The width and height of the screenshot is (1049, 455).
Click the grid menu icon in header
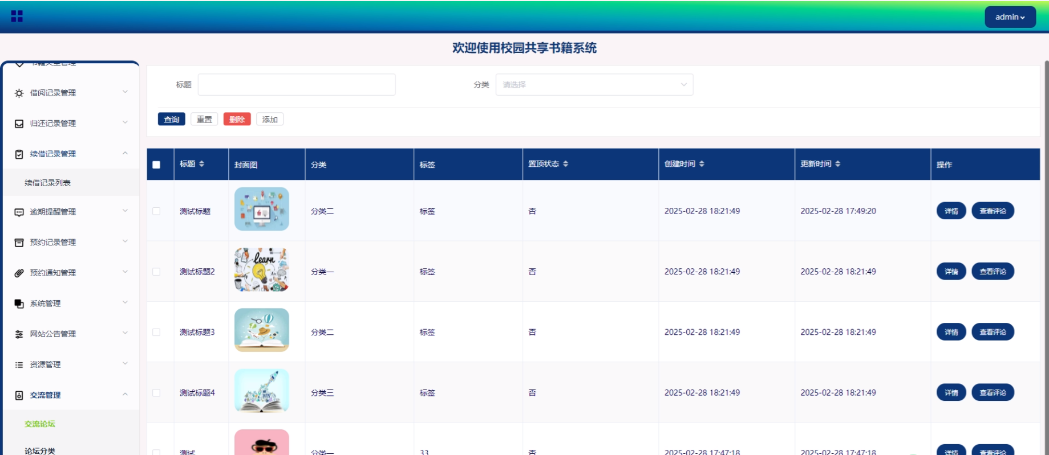point(17,17)
